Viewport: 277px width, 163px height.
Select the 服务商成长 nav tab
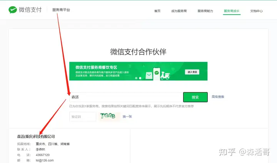232,11
